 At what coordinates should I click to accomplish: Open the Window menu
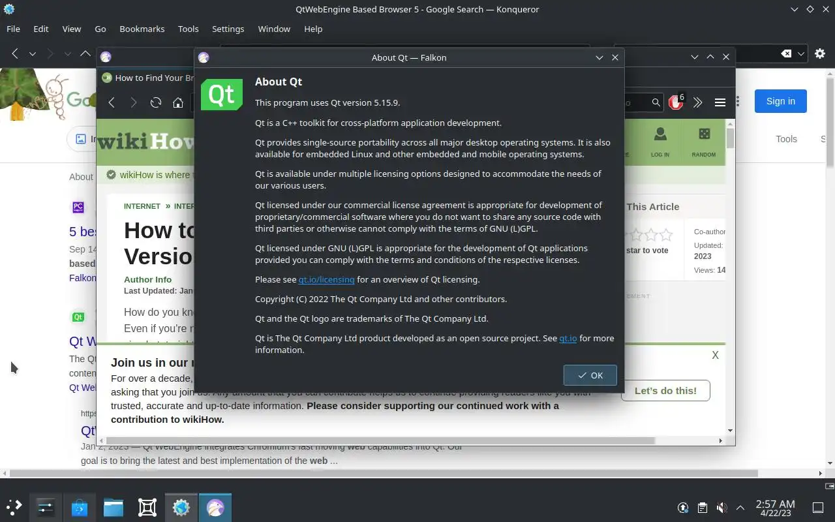click(274, 29)
